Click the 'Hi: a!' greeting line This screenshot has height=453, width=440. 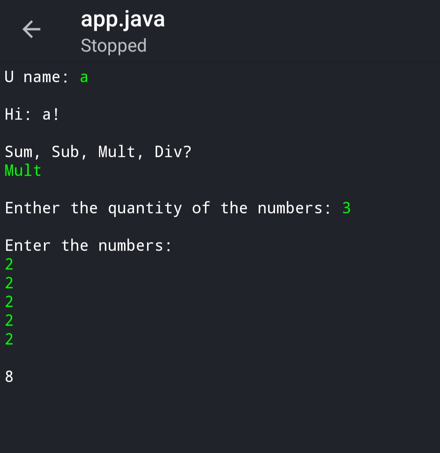pos(32,114)
